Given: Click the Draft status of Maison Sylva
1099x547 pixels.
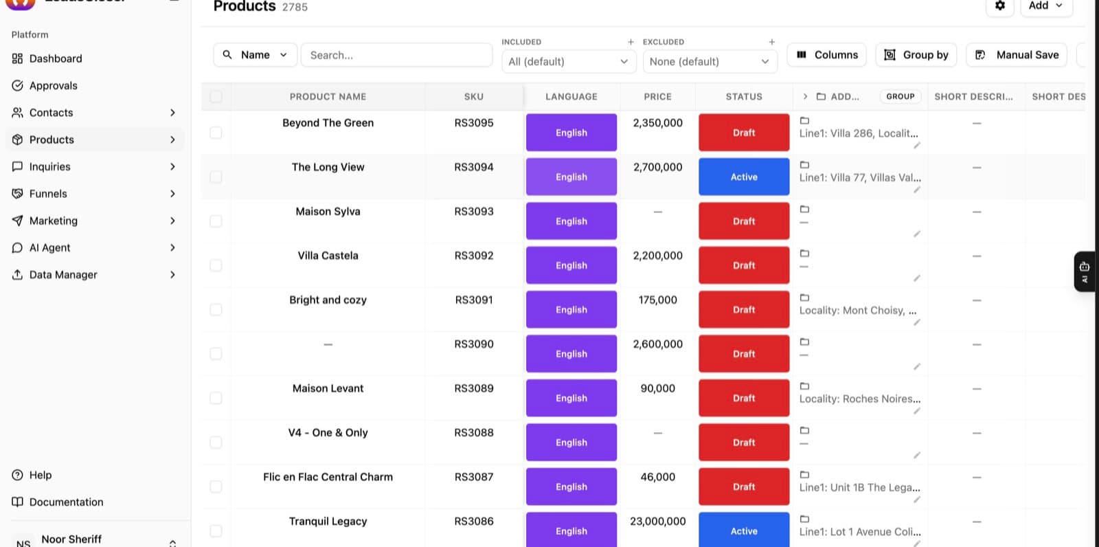Looking at the screenshot, I should point(744,221).
